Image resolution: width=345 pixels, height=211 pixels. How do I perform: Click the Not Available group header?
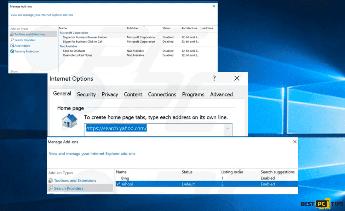[68, 46]
